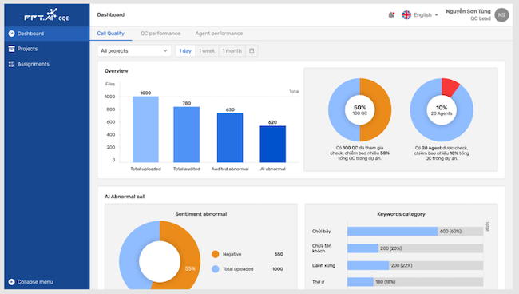The image size is (519, 294).
Task: Click the Total audited bar in Overview chart
Action: tap(187, 134)
